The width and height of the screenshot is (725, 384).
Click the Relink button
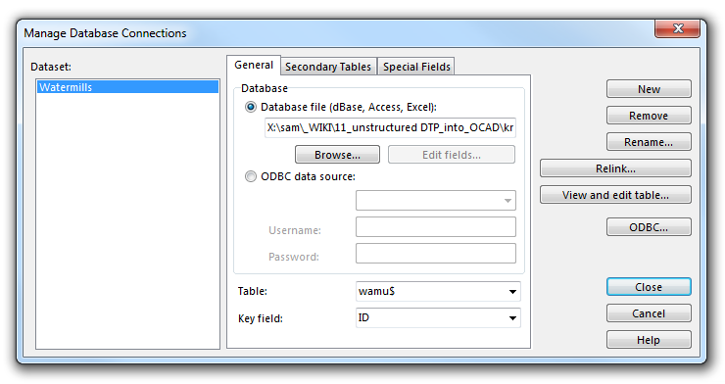[615, 168]
